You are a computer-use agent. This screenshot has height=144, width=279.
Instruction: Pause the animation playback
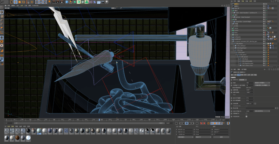[x=187, y=123]
